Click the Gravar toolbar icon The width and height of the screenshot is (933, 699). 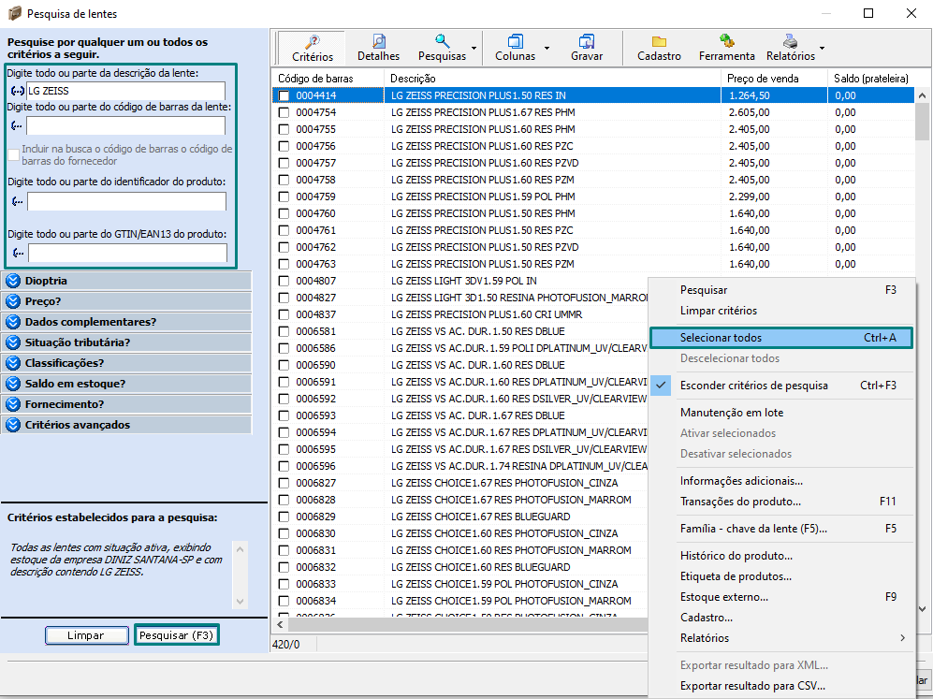587,41
